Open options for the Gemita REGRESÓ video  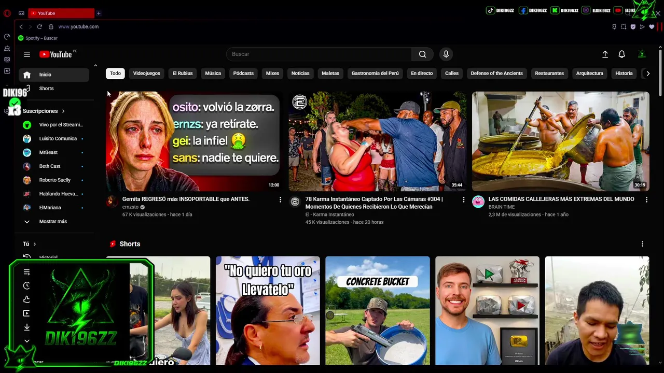(280, 199)
